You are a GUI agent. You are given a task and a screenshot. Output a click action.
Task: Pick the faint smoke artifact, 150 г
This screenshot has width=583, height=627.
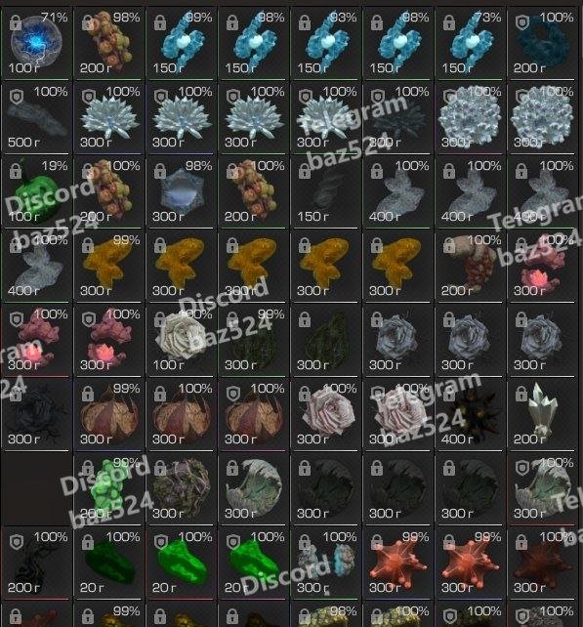point(326,191)
